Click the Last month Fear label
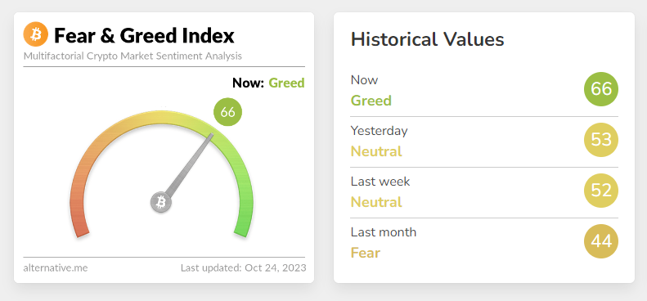This screenshot has height=301, width=647. click(366, 253)
